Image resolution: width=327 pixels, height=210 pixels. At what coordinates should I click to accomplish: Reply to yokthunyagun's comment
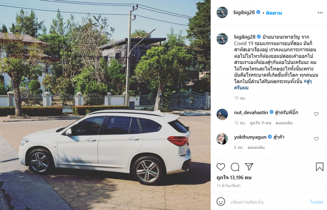(x=256, y=147)
